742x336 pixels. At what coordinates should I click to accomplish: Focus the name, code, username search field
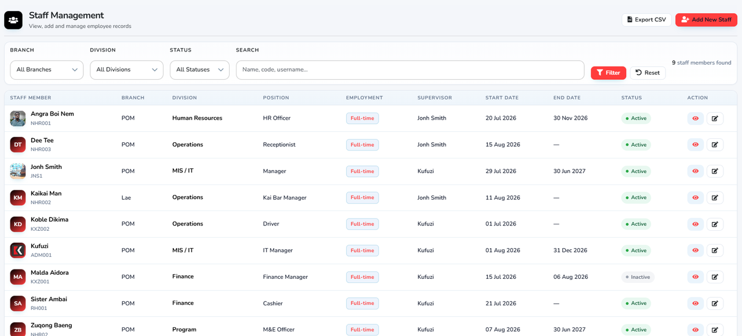410,70
